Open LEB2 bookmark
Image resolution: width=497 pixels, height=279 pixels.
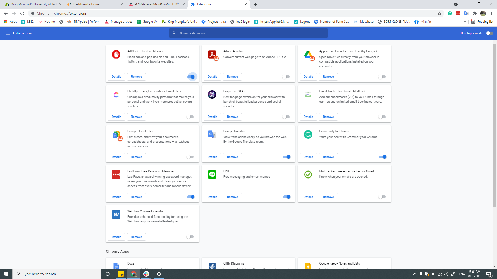(x=27, y=22)
